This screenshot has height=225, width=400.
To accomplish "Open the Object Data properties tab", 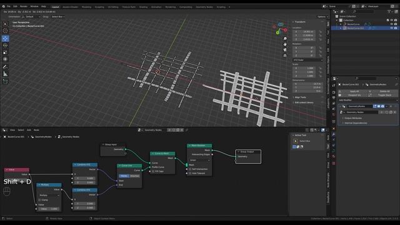I will tap(334, 151).
